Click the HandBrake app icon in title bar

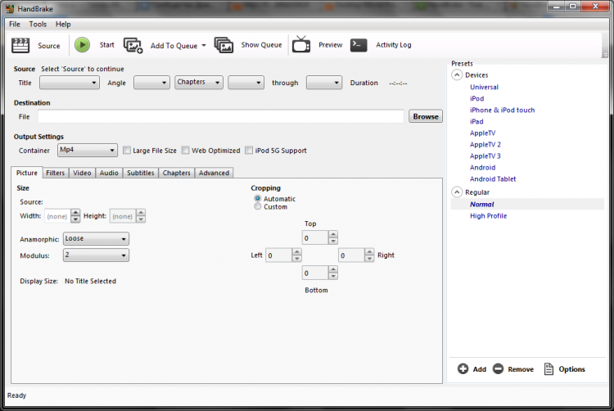(10, 9)
